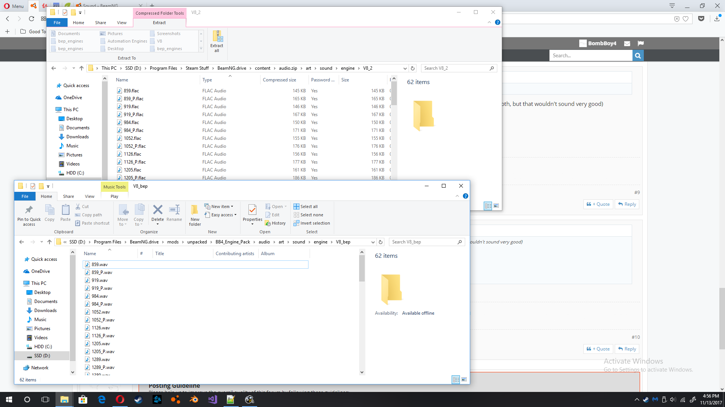The height and width of the screenshot is (407, 725).
Task: Click the History icon in Open group
Action: click(275, 223)
